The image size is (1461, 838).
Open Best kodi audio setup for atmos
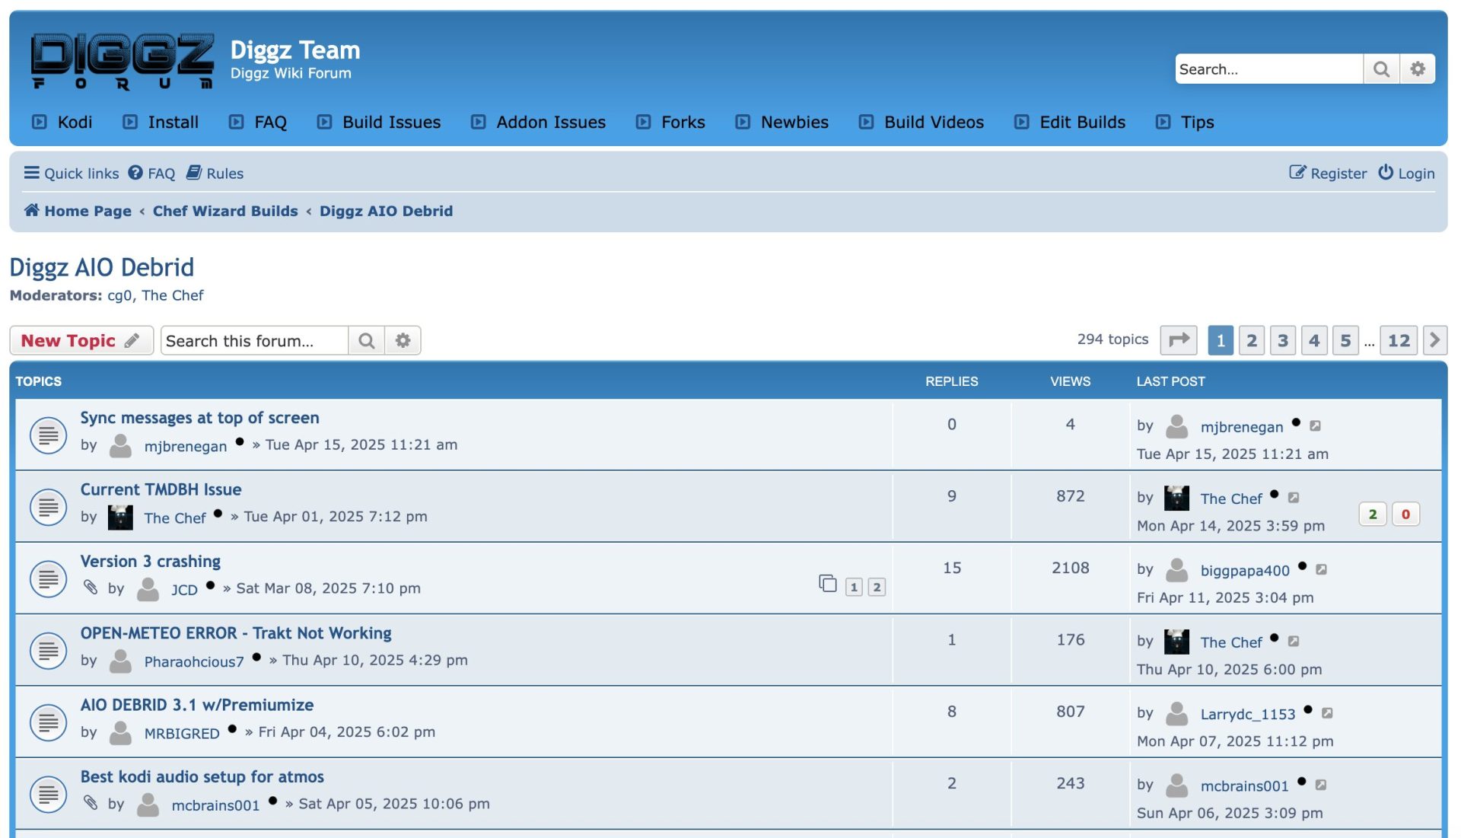[x=202, y=776]
